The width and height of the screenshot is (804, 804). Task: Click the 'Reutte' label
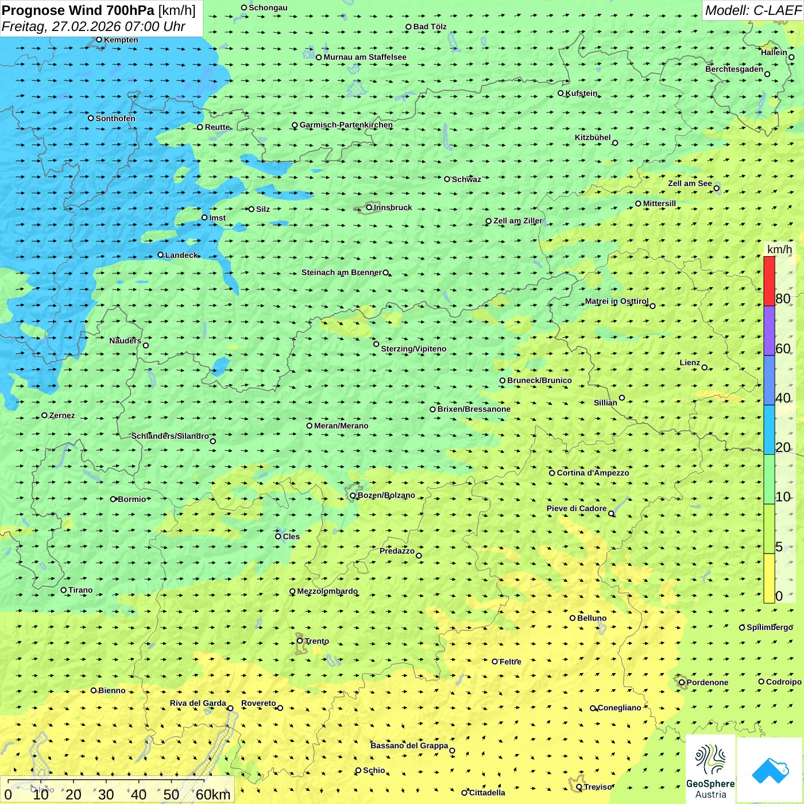coord(217,127)
